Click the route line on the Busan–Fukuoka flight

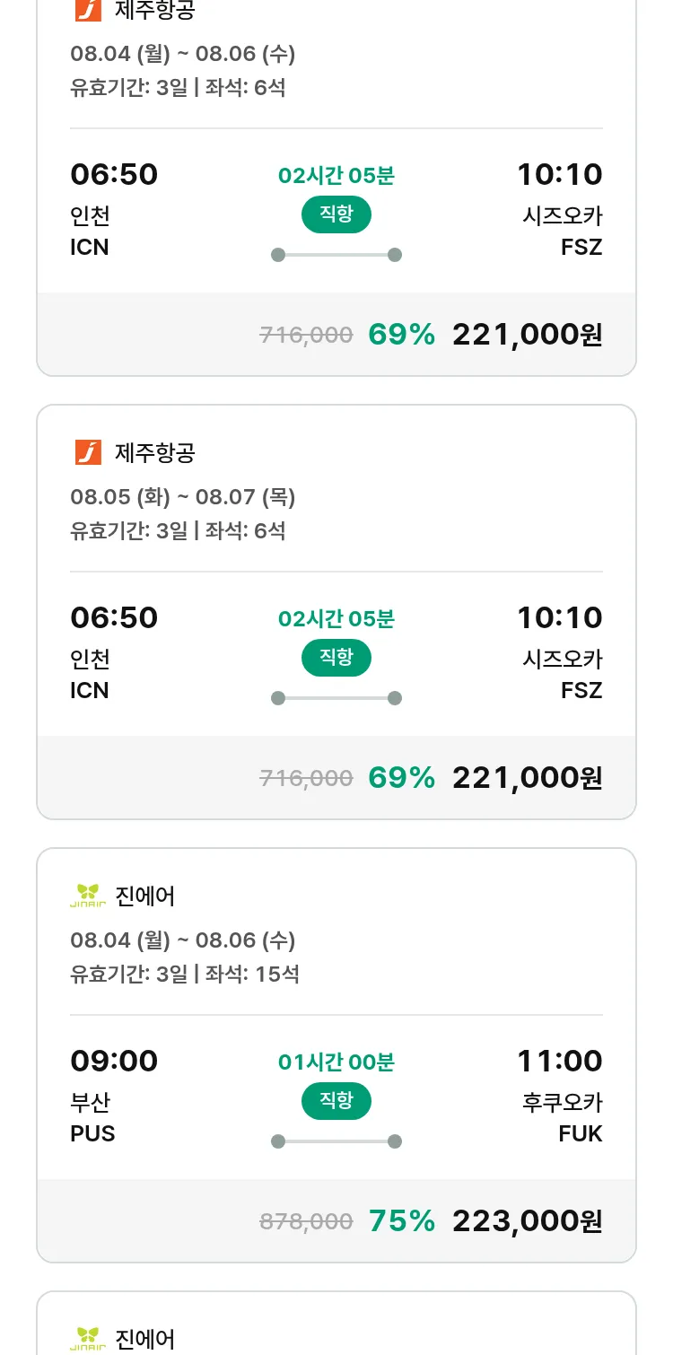pos(336,1141)
